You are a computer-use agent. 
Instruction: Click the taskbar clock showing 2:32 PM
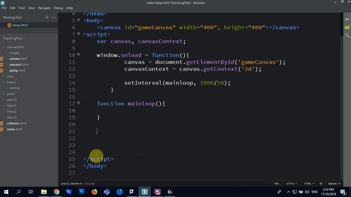[x=329, y=192]
